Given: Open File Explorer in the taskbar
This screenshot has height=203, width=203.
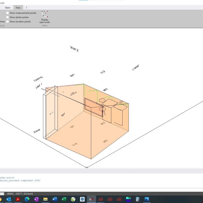Looking at the screenshot, I should tap(45, 199).
